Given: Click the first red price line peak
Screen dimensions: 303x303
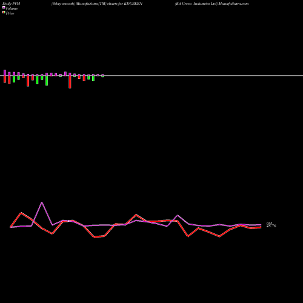Looking at the screenshot, I should 21,213.
